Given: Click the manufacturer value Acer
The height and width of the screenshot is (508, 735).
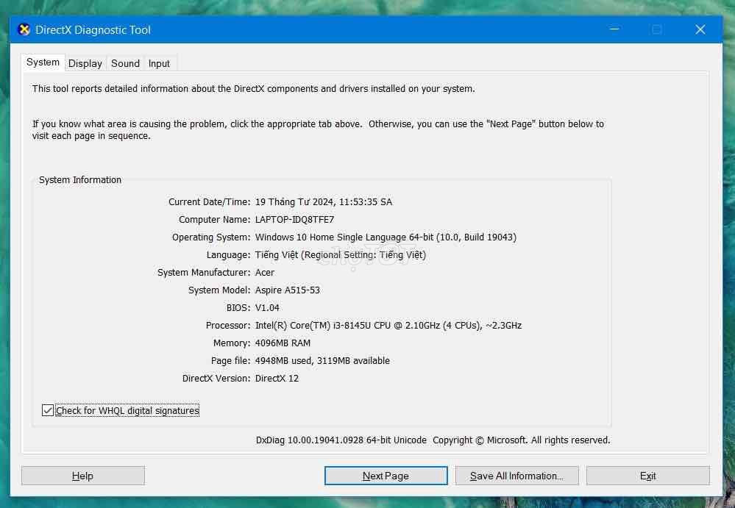Looking at the screenshot, I should coord(265,273).
